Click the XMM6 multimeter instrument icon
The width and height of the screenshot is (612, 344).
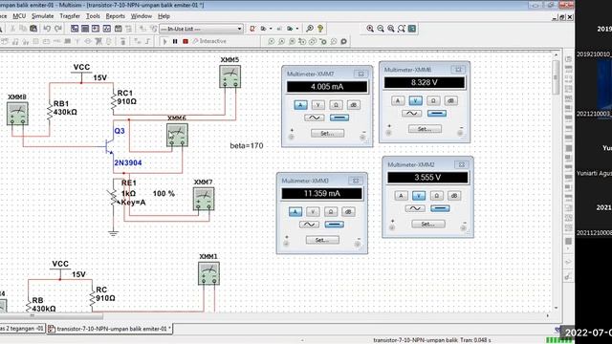click(177, 136)
